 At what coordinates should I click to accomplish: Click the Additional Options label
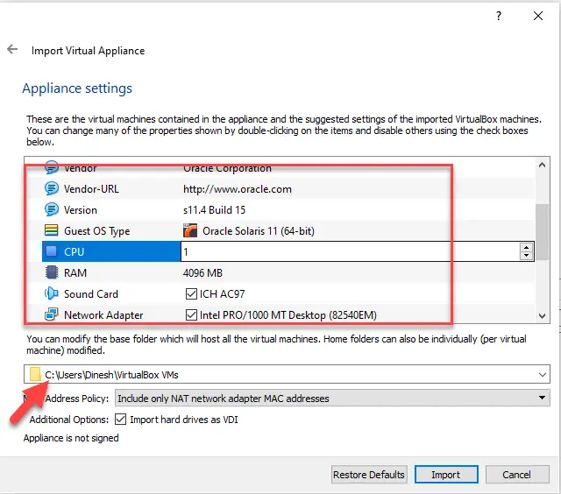[x=68, y=420]
